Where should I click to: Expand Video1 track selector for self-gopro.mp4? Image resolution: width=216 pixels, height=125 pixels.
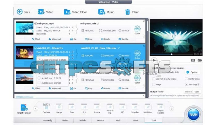69,27
